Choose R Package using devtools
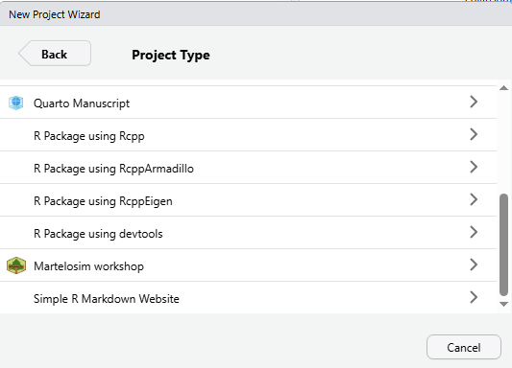Viewport: 512px width, 368px height. click(248, 233)
